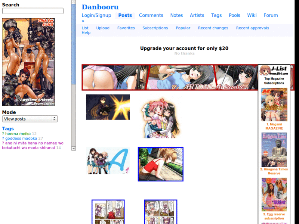Click sidebar scrollbar up arrow
Viewport: 299px width, 224px height.
(x=73, y=2)
